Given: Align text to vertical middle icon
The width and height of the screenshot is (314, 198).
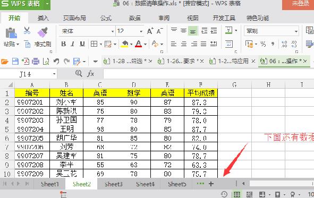Looking at the screenshot, I should (x=183, y=30).
